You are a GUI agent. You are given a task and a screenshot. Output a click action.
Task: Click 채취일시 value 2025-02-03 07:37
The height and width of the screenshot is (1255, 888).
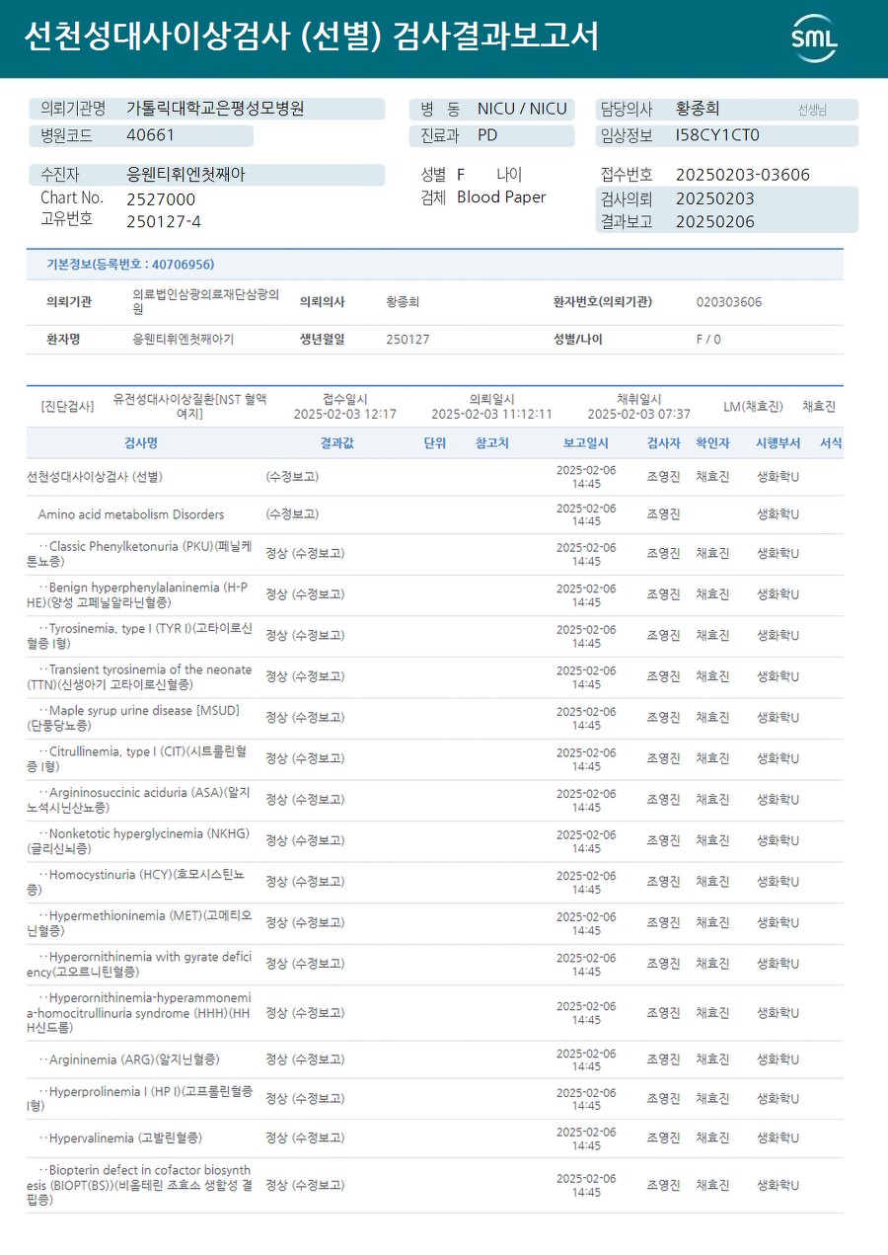638,414
